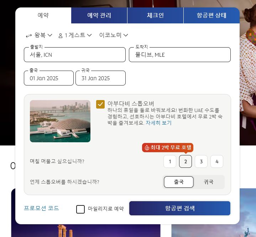Click the flame icon on the free hotel badge

pyautogui.click(x=147, y=148)
